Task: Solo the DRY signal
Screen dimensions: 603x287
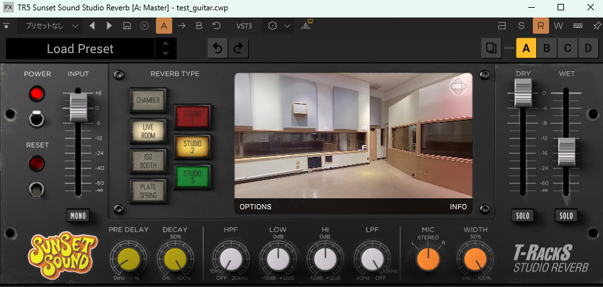Action: coord(522,215)
